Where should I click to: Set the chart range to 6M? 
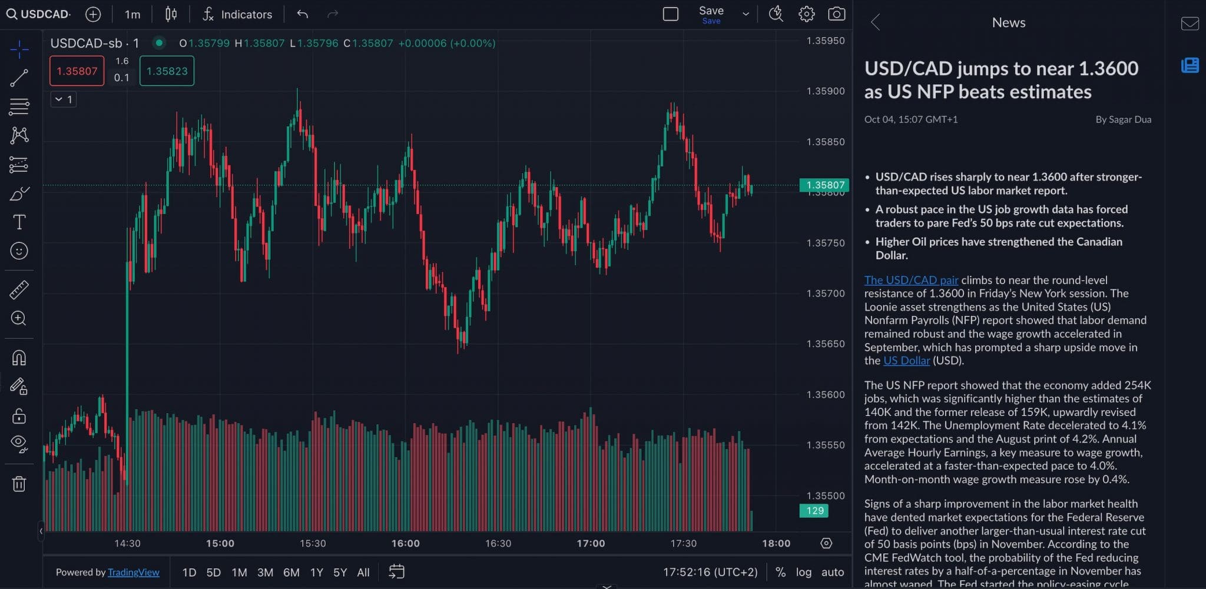click(291, 572)
